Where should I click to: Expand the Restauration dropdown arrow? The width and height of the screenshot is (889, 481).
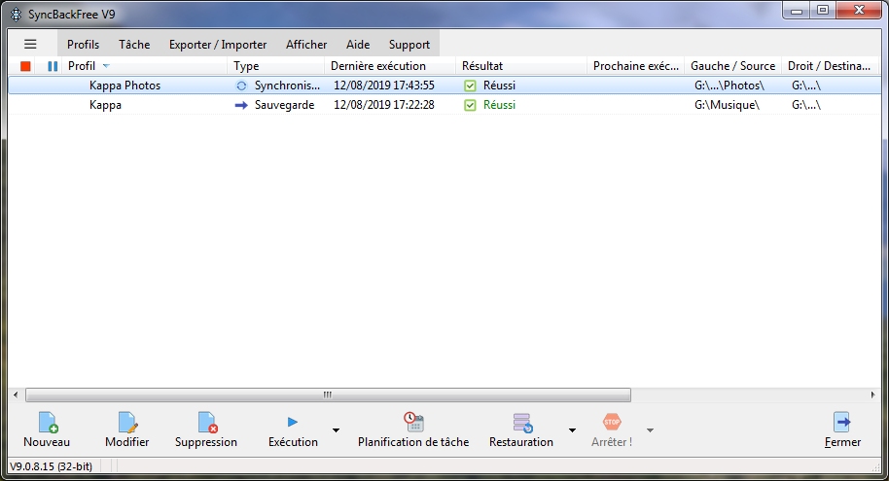[572, 430]
